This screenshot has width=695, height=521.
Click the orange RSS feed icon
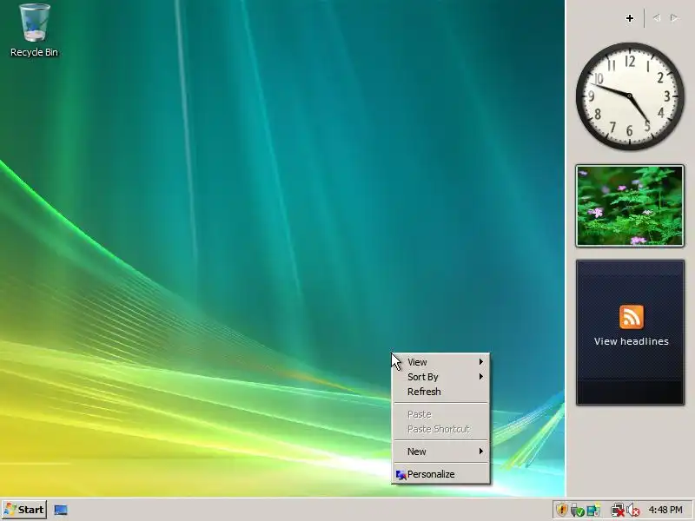pyautogui.click(x=632, y=317)
